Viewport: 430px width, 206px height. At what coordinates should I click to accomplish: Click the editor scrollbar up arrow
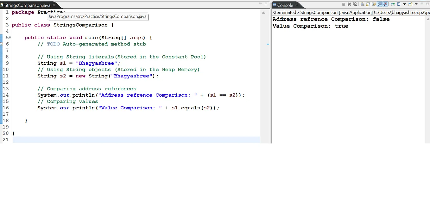(263, 13)
